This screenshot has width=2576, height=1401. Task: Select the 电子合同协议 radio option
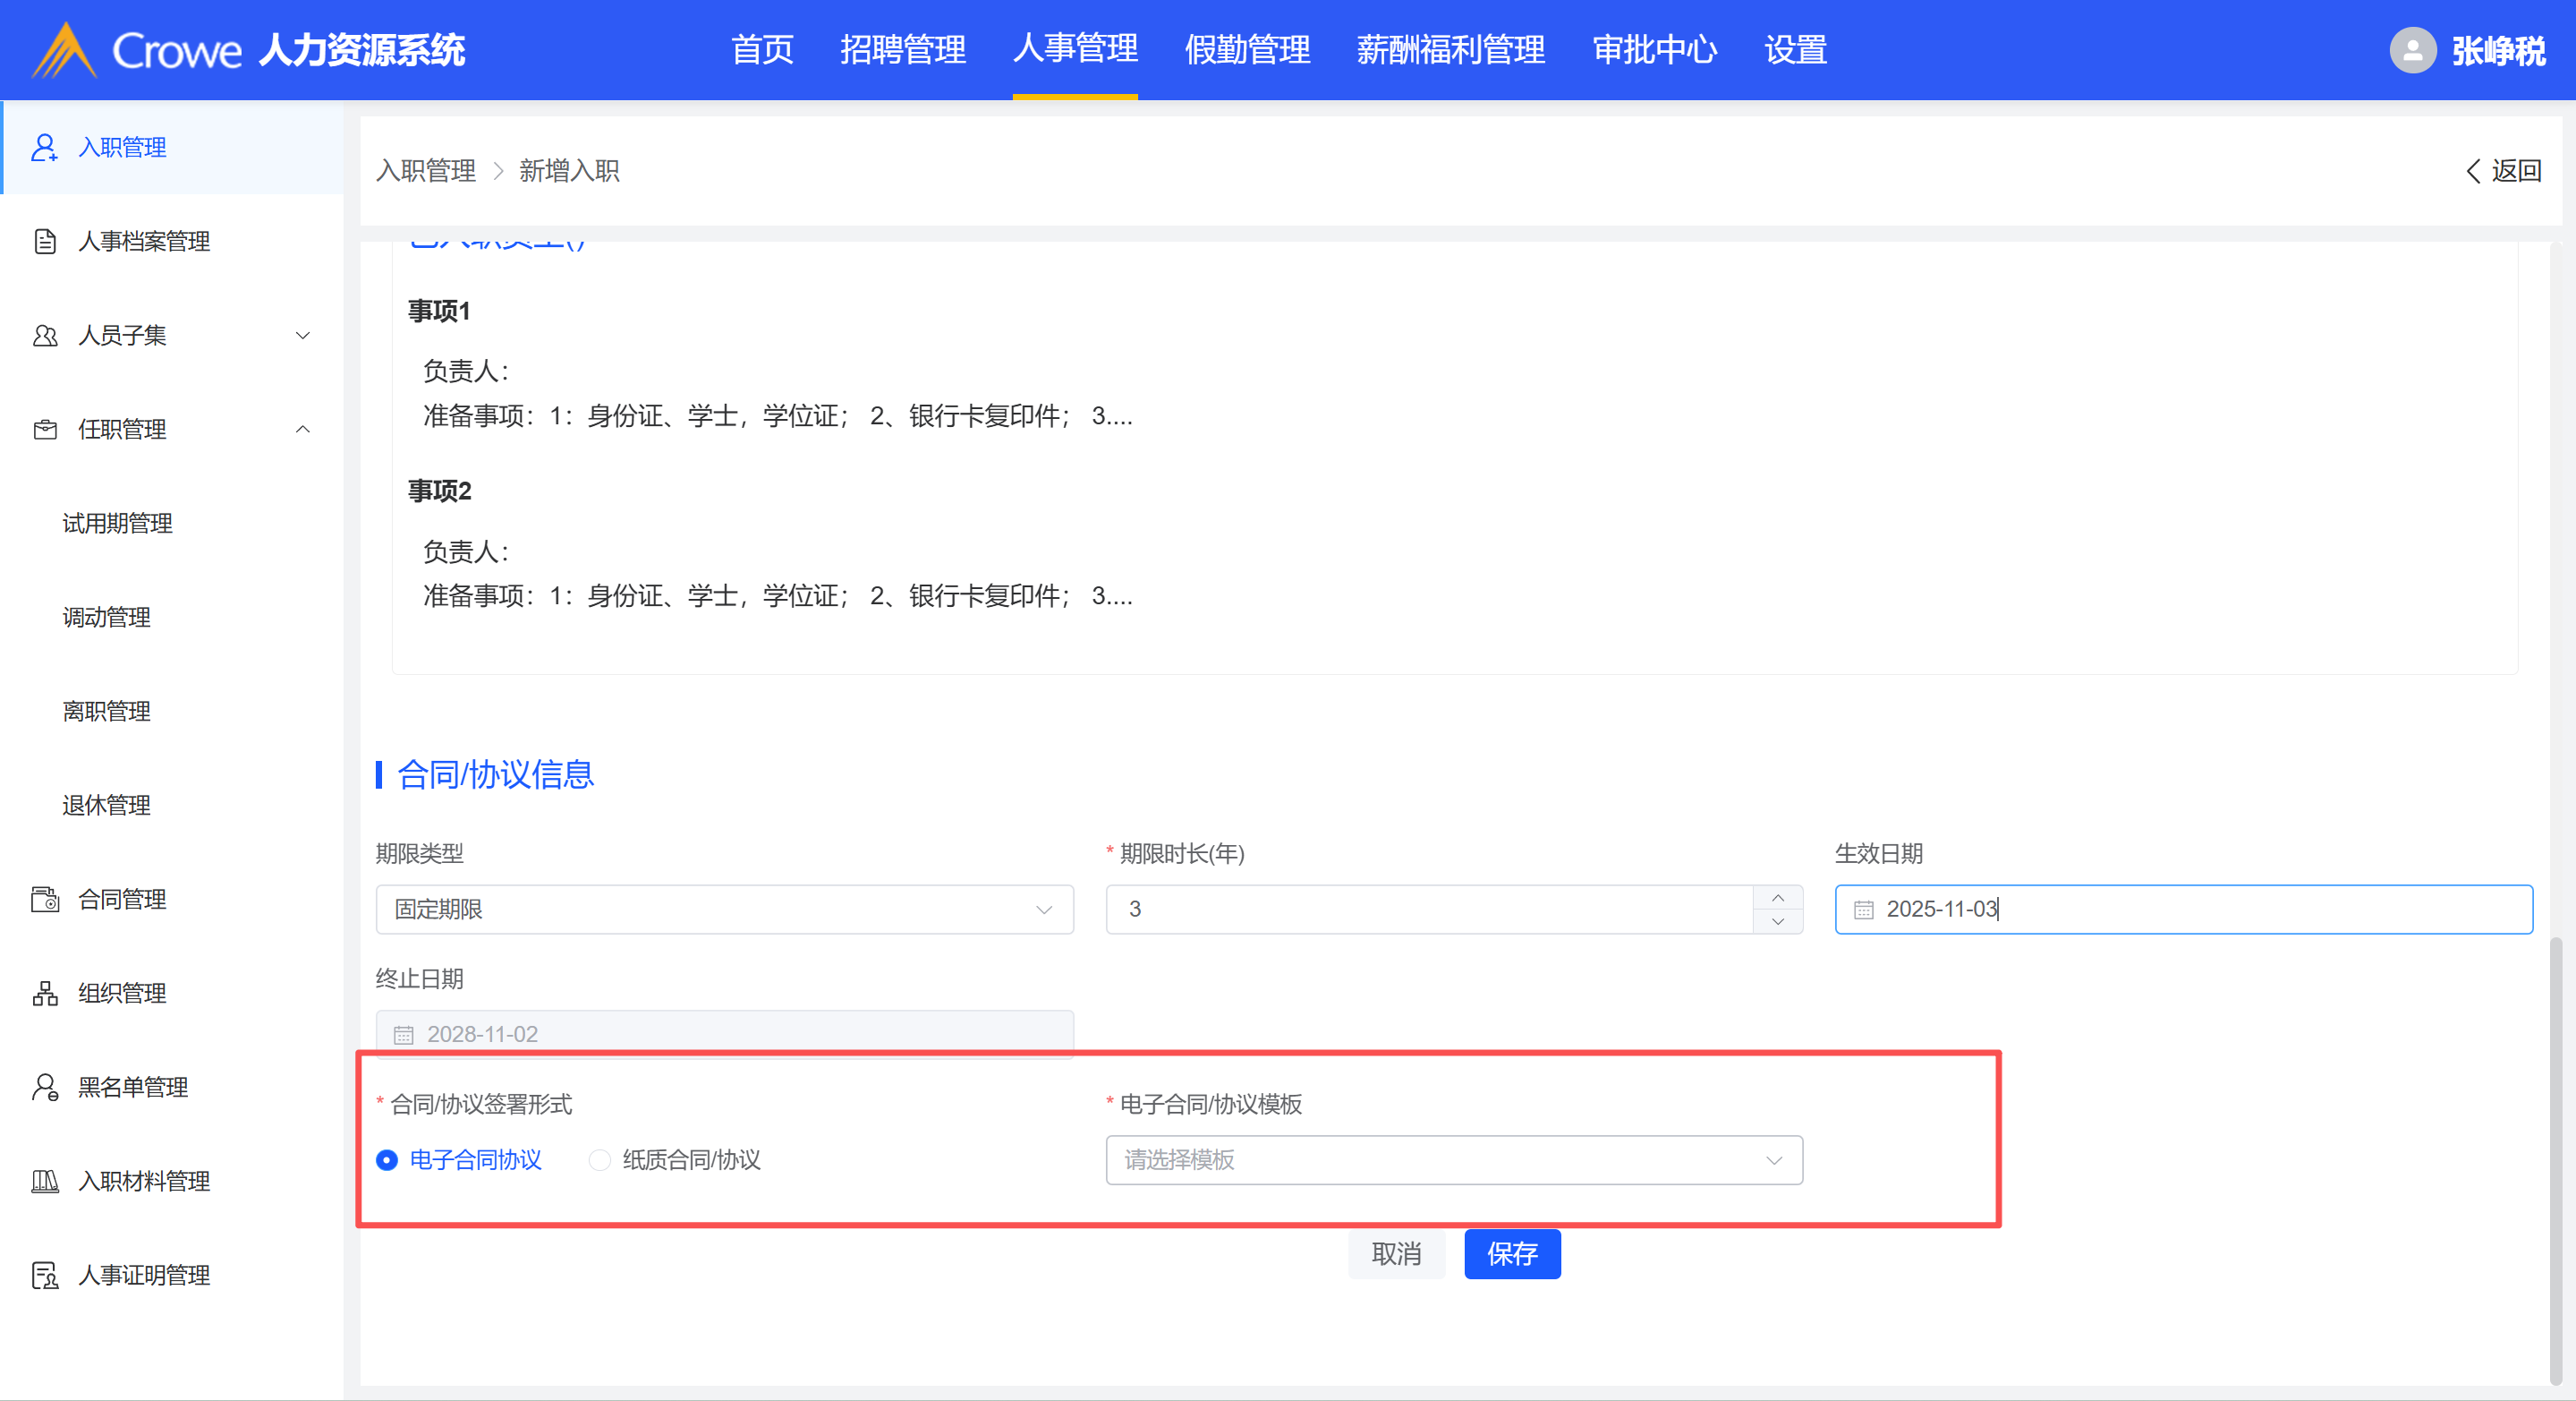click(x=387, y=1160)
